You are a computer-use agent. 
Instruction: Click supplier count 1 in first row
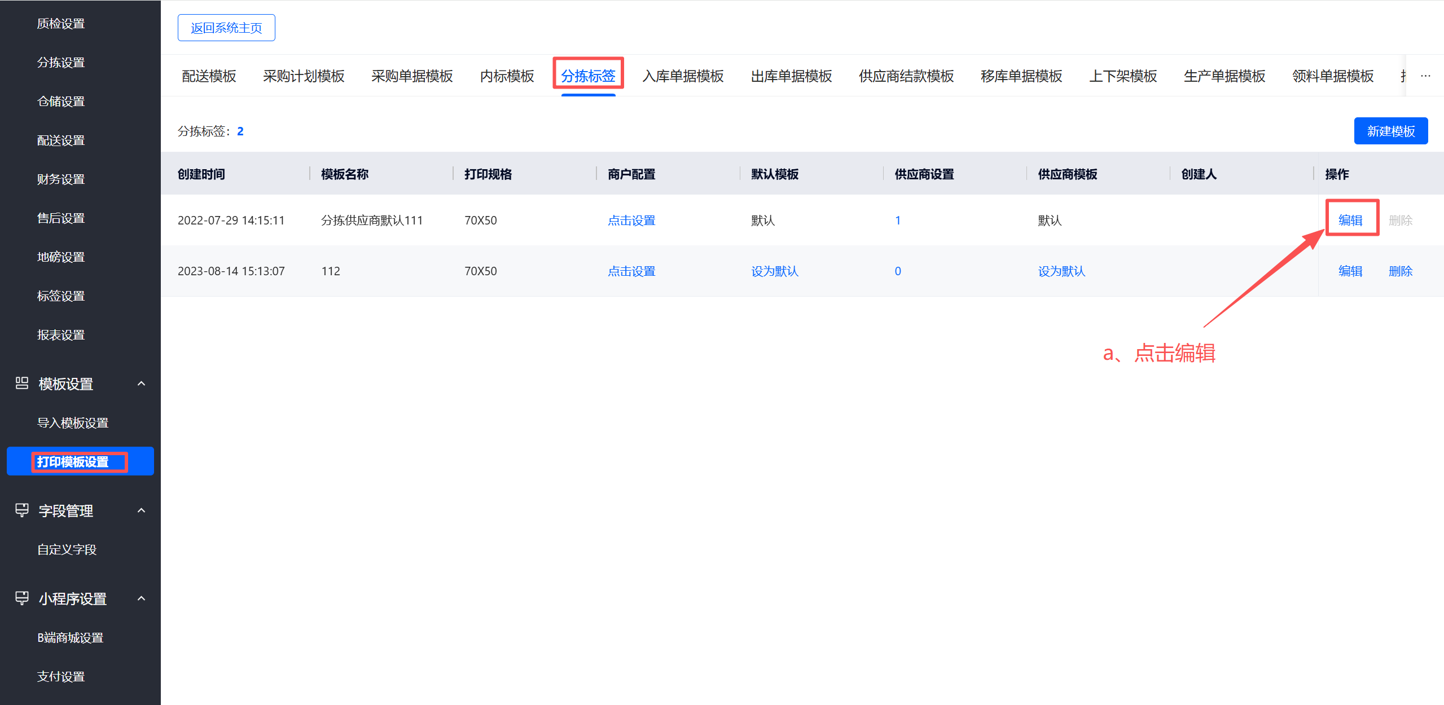click(x=897, y=220)
